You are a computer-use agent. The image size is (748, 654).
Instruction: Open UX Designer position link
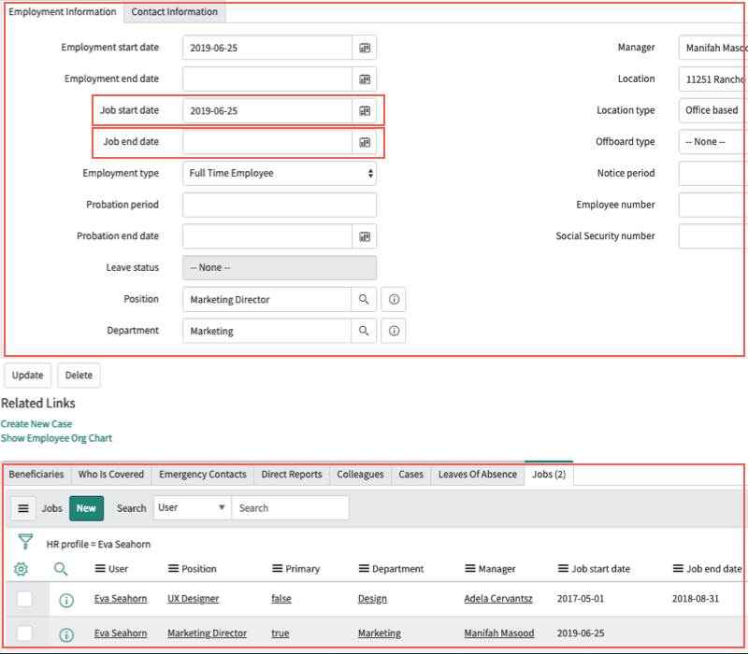coord(194,599)
